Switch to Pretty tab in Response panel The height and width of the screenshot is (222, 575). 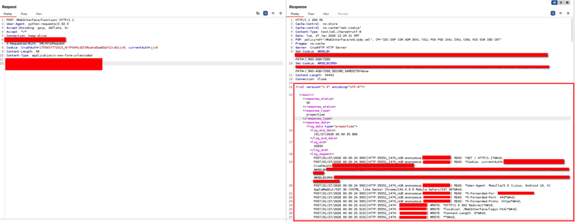pos(295,13)
